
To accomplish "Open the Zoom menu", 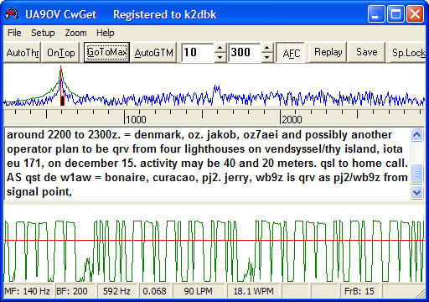I will tap(75, 33).
